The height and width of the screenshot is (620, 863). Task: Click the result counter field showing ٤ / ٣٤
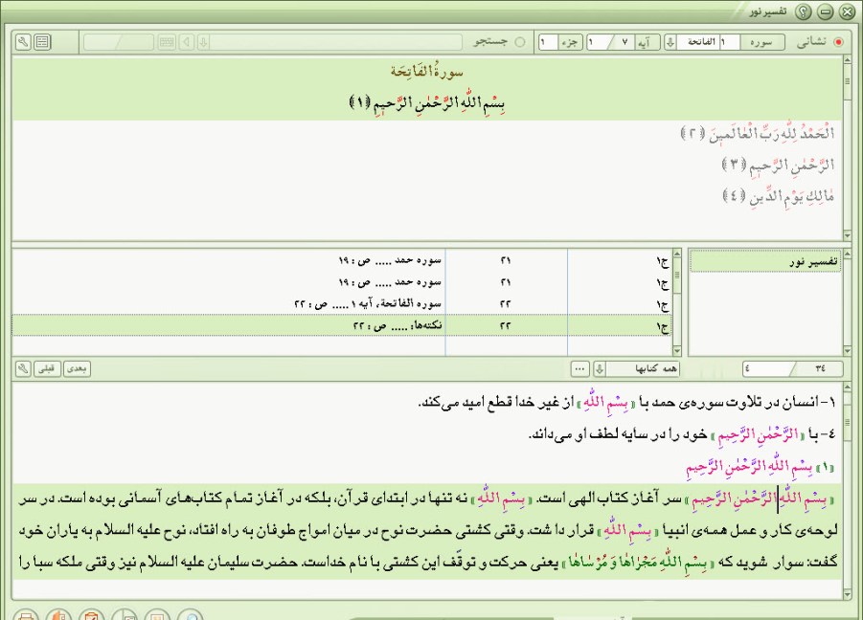tap(792, 368)
